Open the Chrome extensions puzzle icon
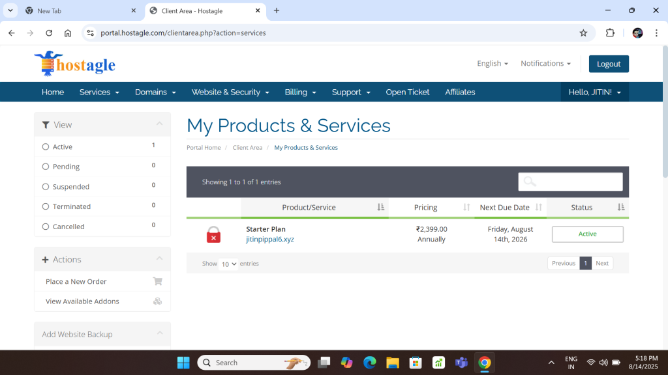 click(x=610, y=33)
